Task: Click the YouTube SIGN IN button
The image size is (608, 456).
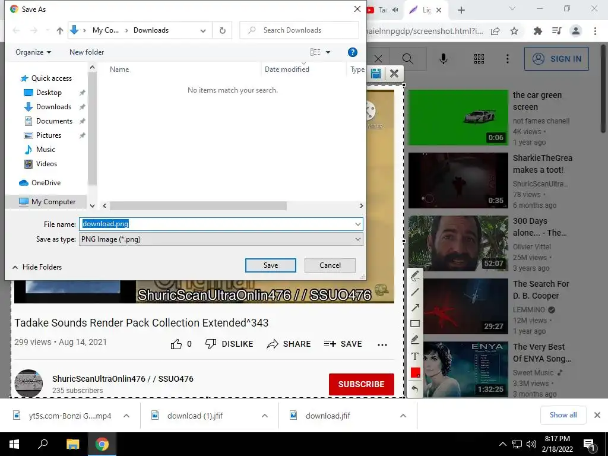Action: click(556, 59)
